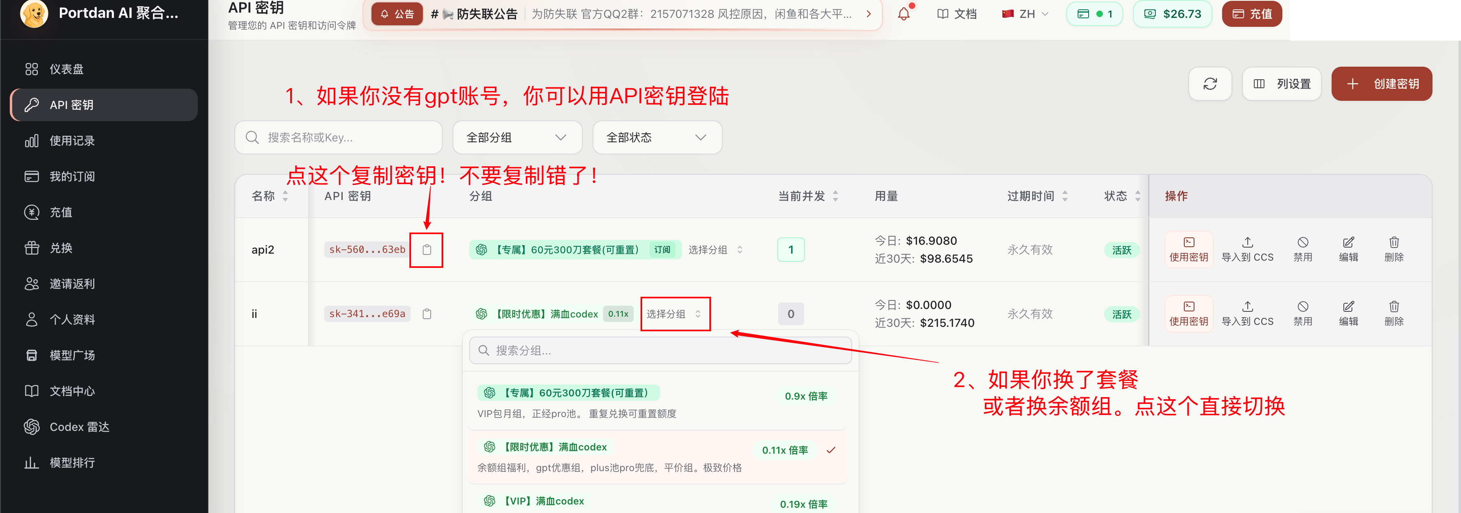Viewport: 1461px width, 513px height.
Task: Edit the api2 key with 编辑
Action: click(1348, 250)
